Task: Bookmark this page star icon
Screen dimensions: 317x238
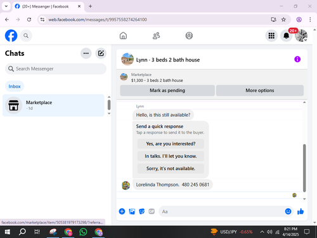Action: (283, 20)
